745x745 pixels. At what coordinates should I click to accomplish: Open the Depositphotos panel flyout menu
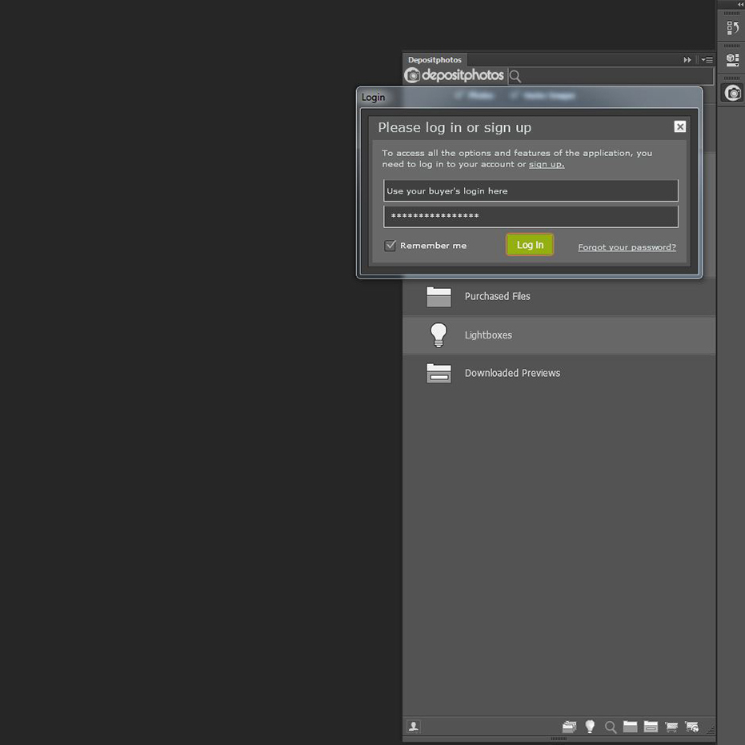coord(707,60)
